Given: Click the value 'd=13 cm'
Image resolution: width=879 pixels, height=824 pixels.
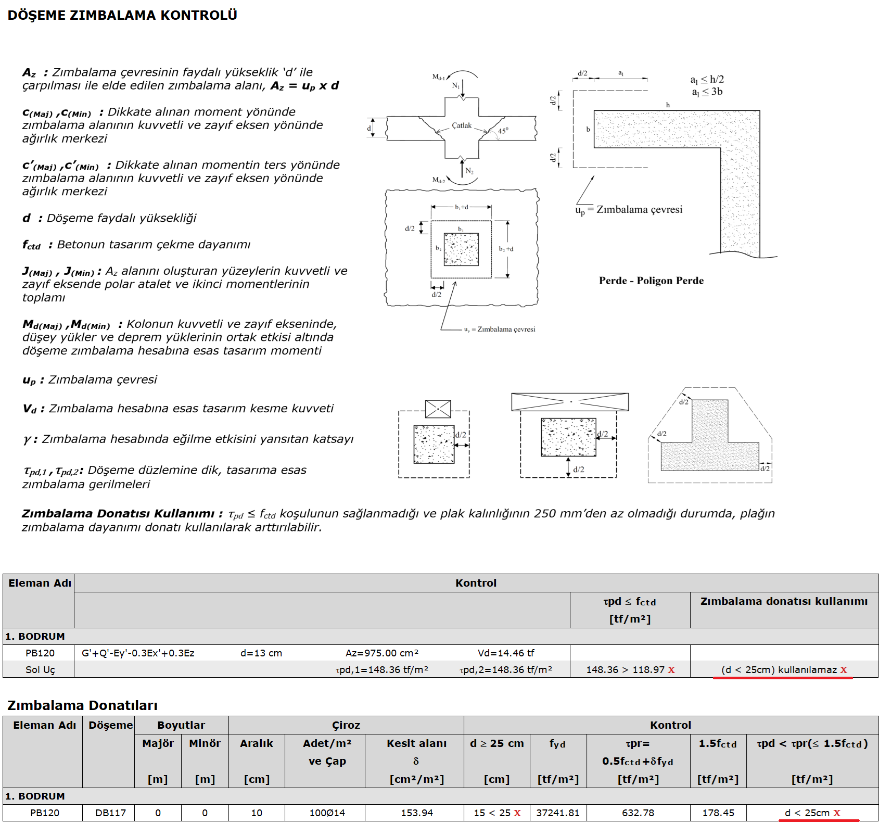Looking at the screenshot, I should tap(261, 653).
